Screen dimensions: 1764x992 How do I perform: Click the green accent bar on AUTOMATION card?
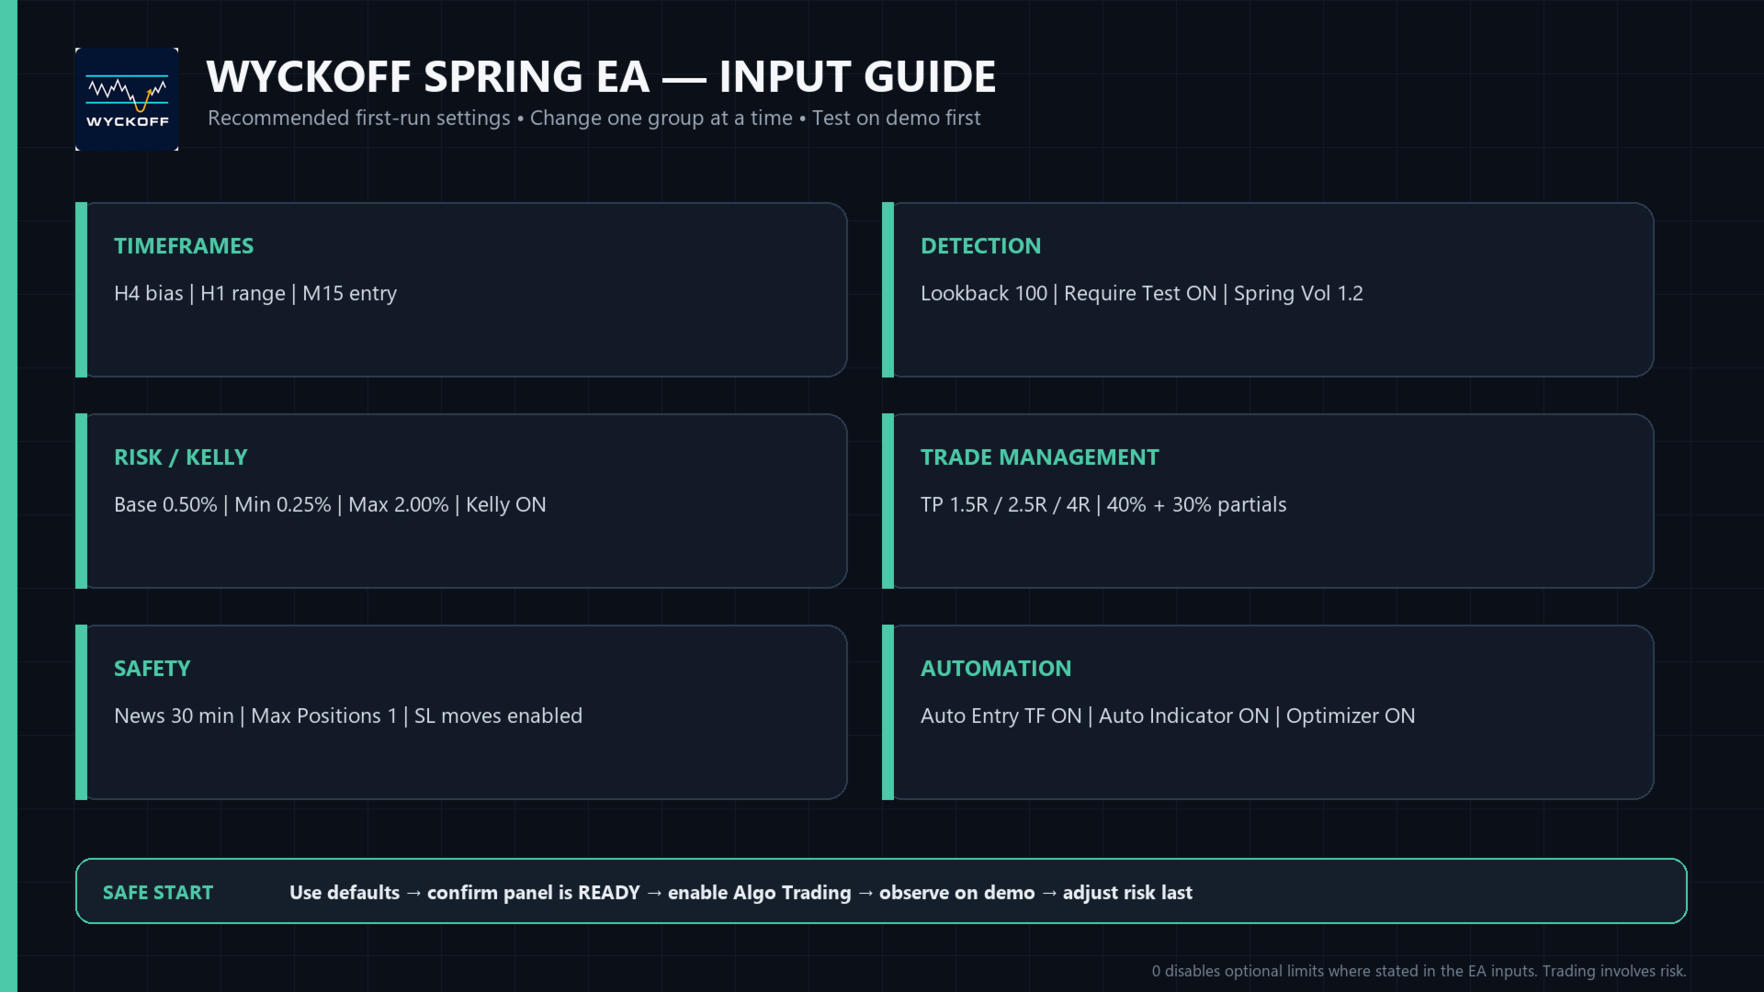click(888, 712)
